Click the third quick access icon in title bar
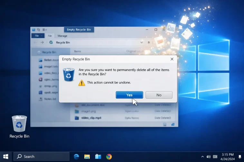The image size is (244, 162). pos(45,30)
